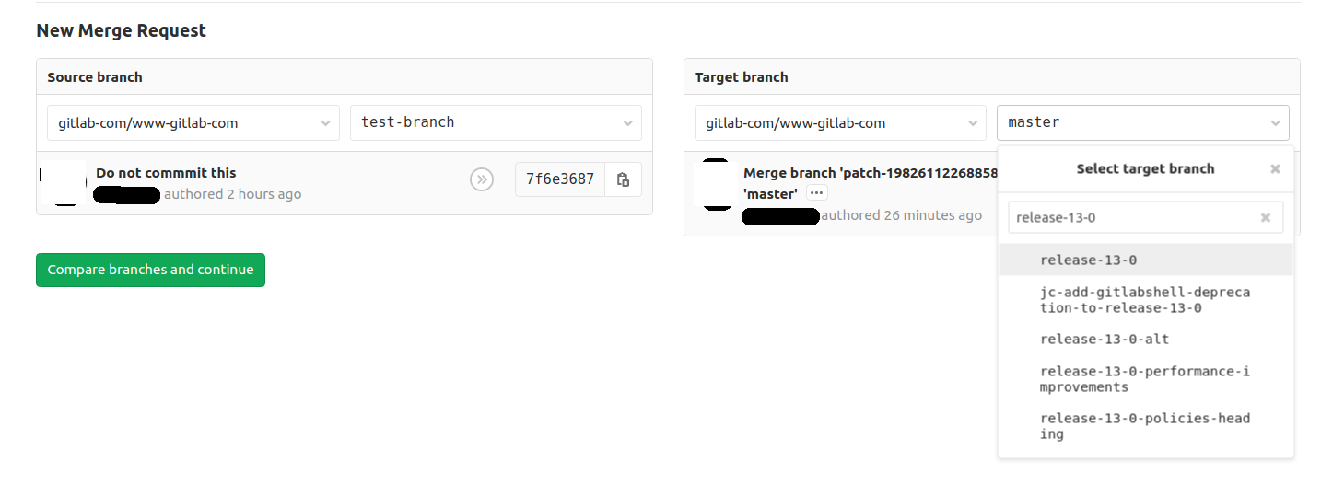1321x496 pixels.
Task: Close the Select target branch popup
Action: point(1275,169)
